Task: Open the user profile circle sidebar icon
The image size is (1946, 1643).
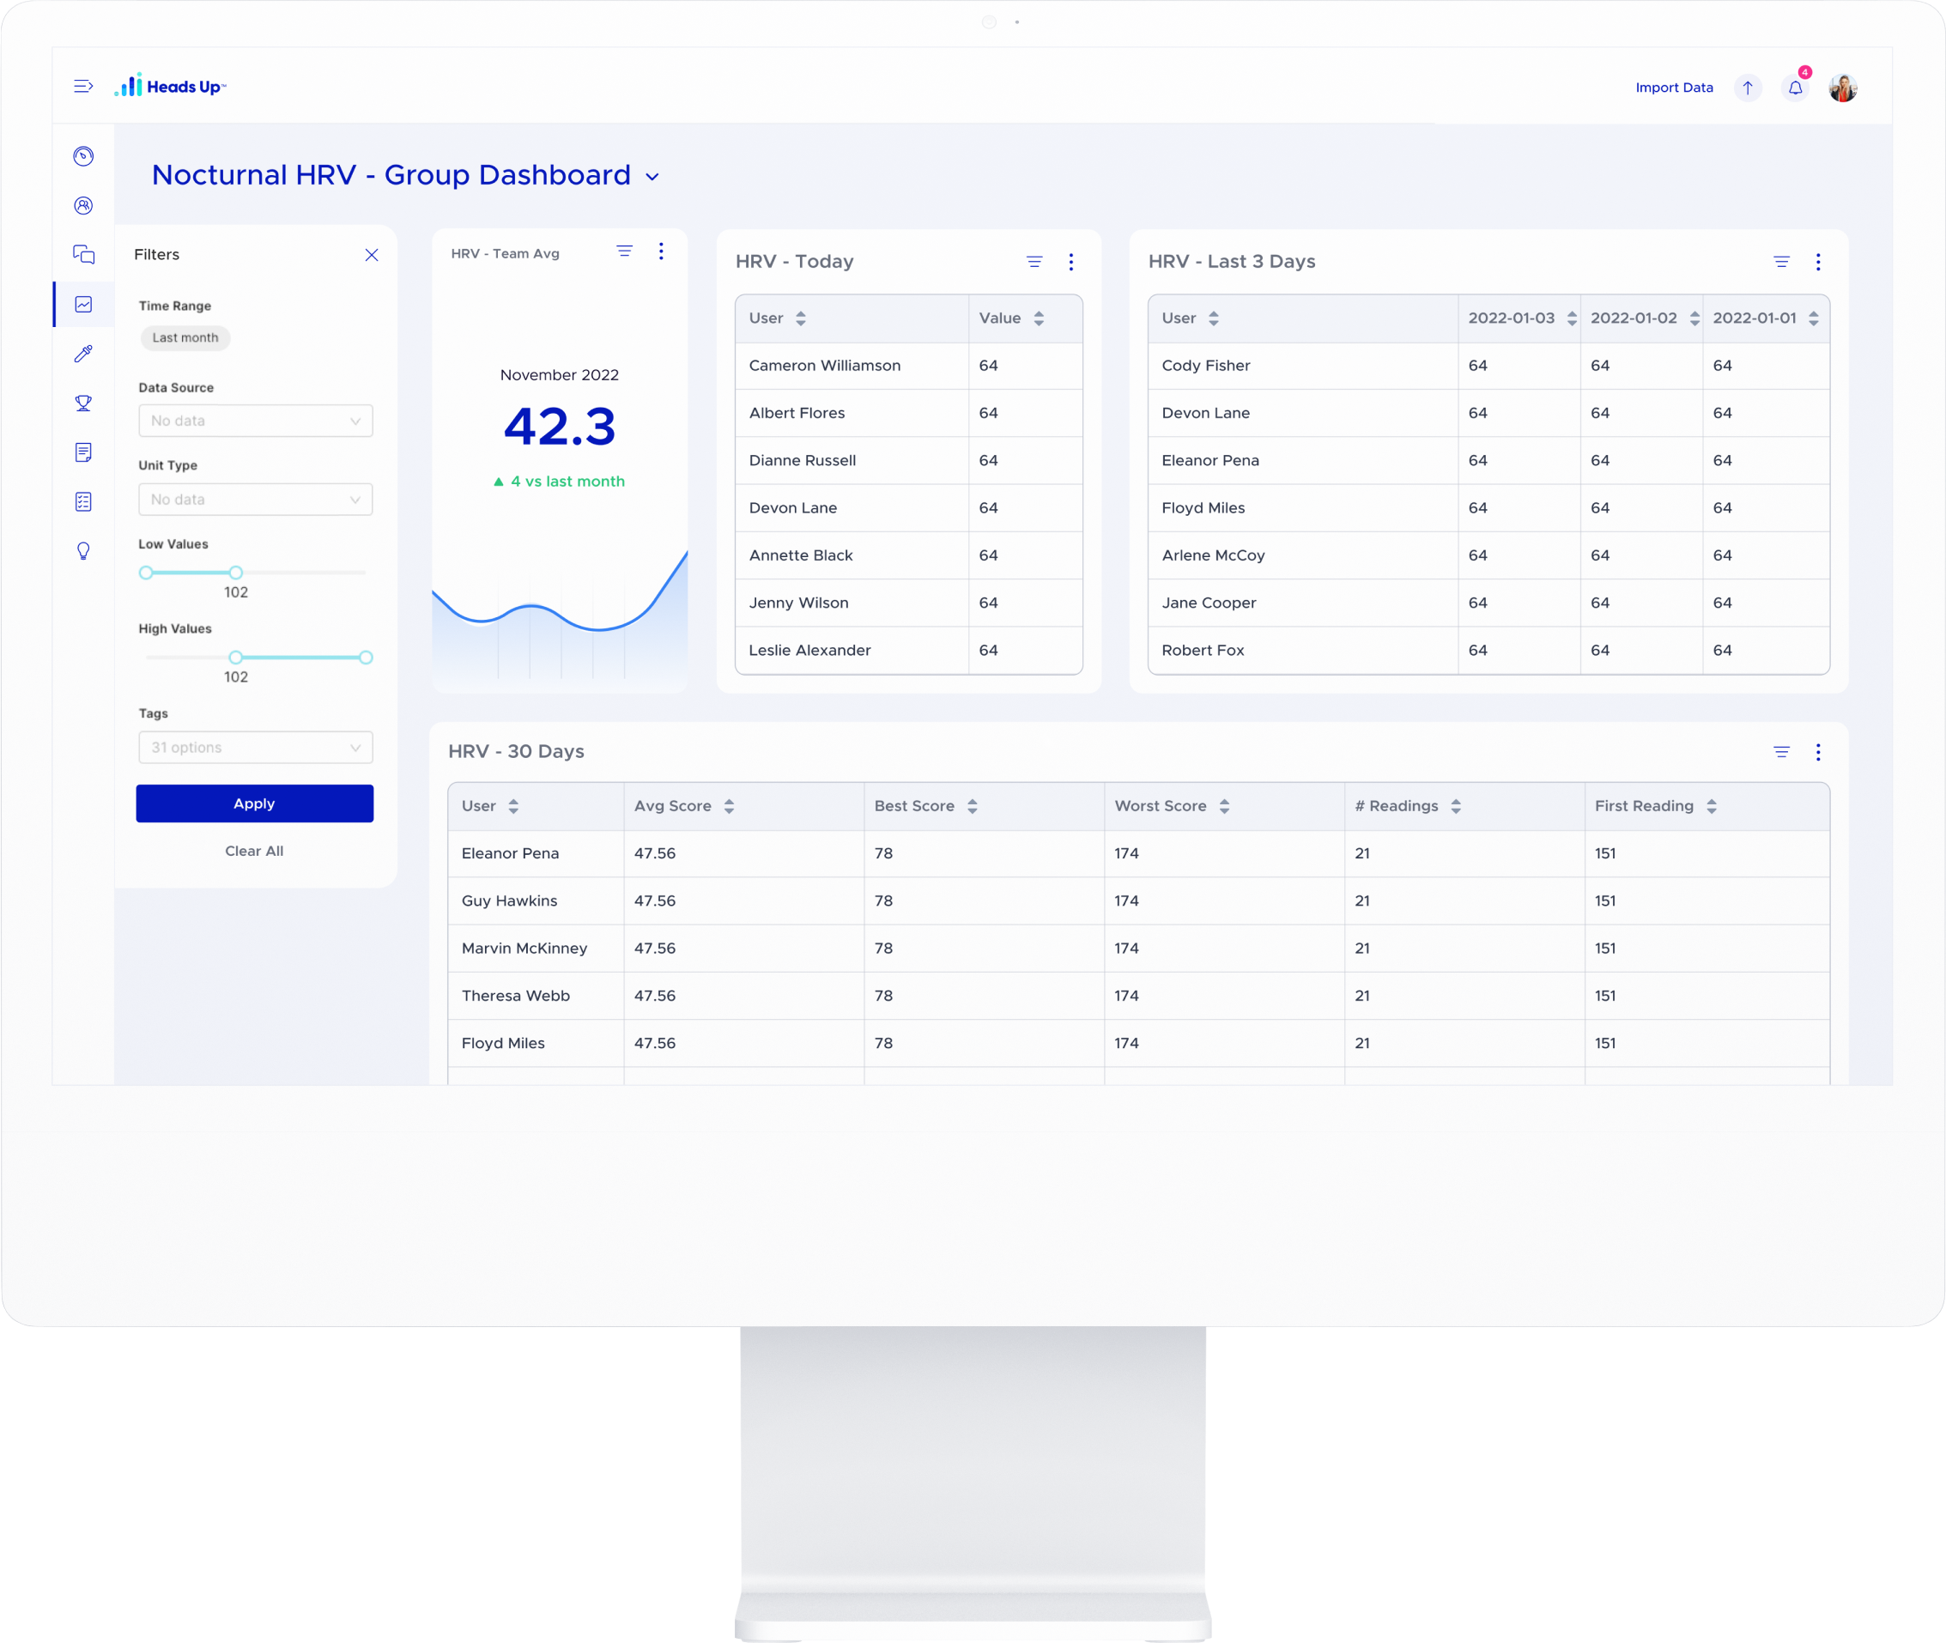Action: (84, 206)
